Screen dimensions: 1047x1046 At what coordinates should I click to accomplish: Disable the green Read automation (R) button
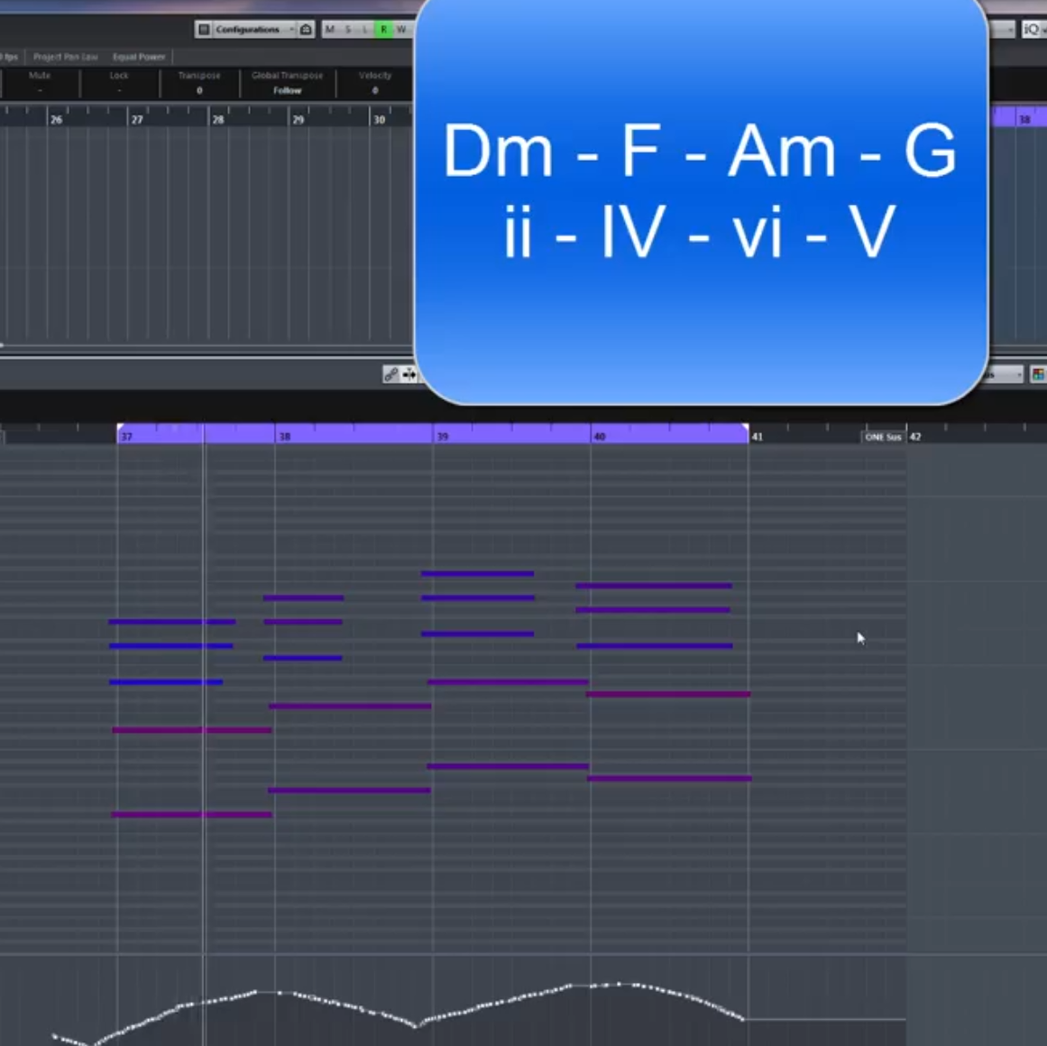click(x=383, y=30)
